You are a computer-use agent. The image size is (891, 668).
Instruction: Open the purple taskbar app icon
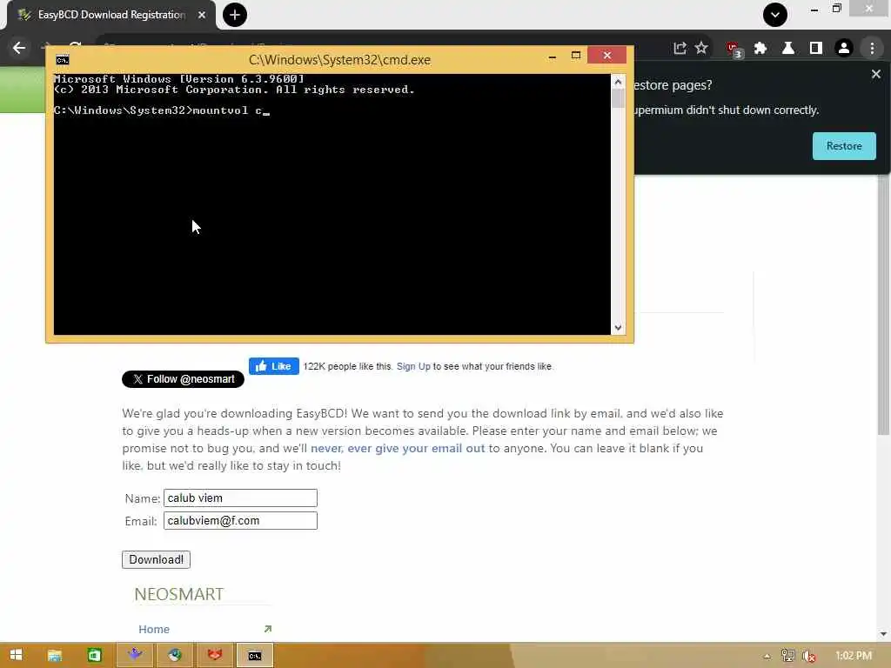pos(135,655)
